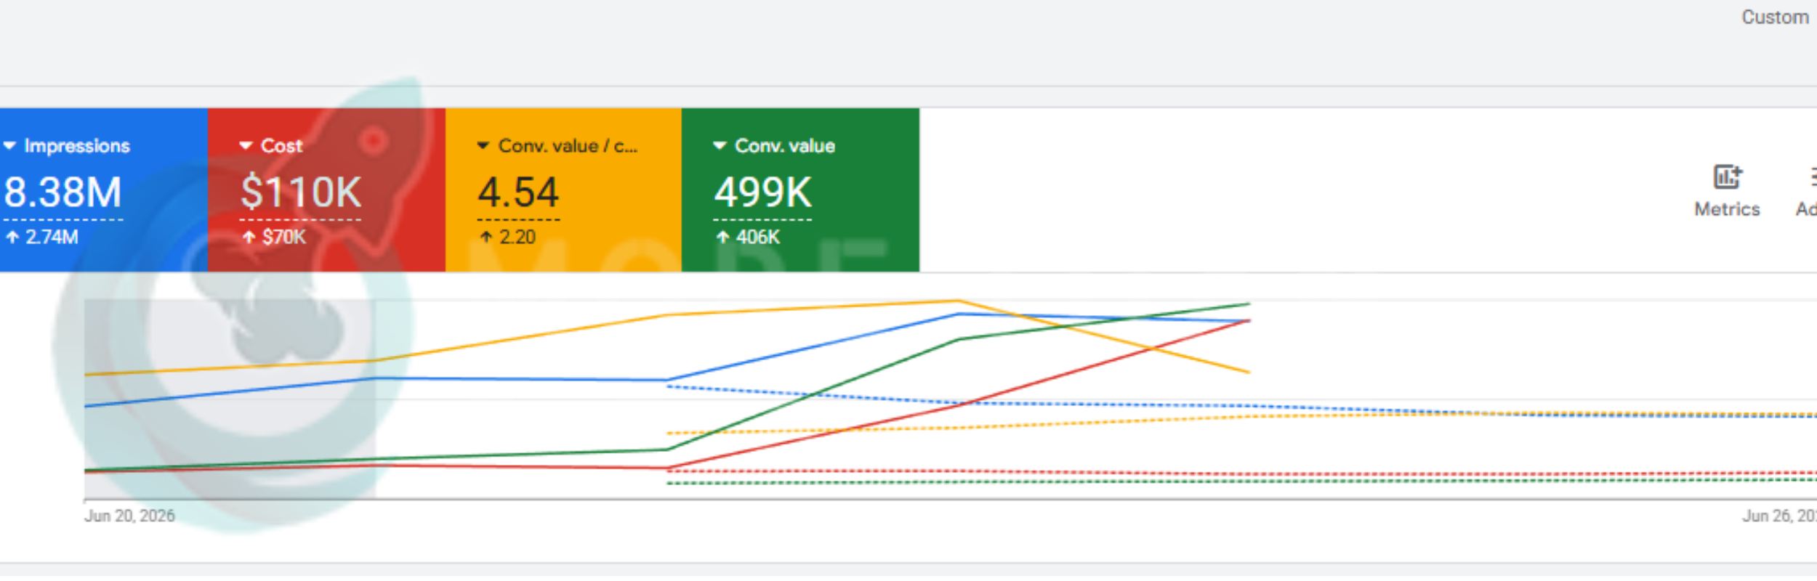
Task: Open the Metrics chart icon
Action: pos(1728,176)
